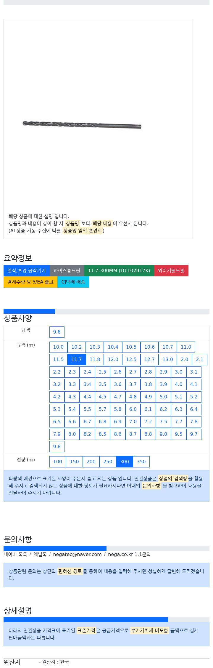
Task: Select the 9.8 size option
Action: (x=57, y=446)
